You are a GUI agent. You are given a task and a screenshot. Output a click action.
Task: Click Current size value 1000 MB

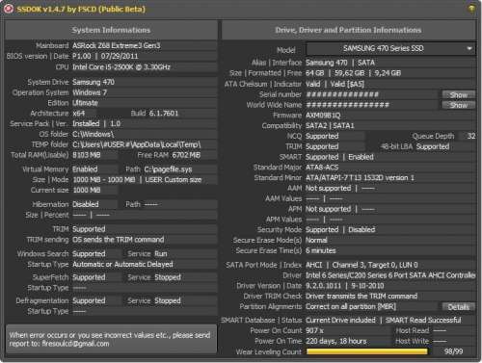coord(87,190)
